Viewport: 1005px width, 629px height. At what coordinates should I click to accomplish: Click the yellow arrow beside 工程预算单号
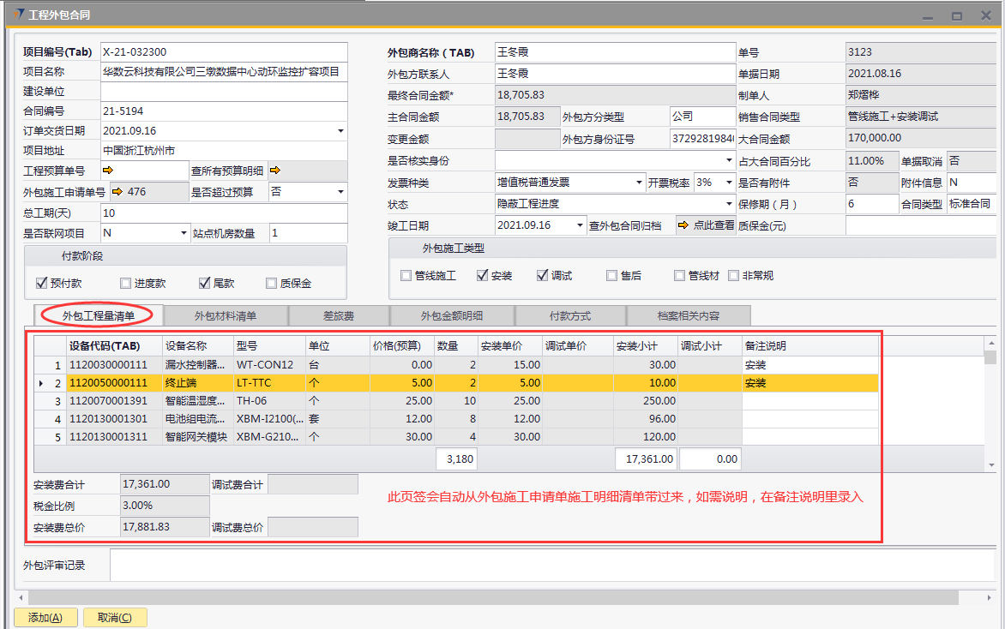(x=108, y=171)
